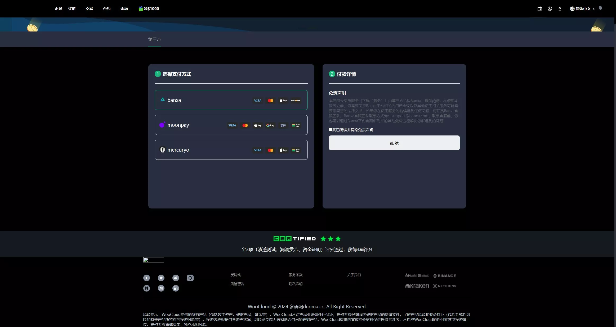Choose mercuryo payment method
This screenshot has width=616, height=327.
[231, 150]
